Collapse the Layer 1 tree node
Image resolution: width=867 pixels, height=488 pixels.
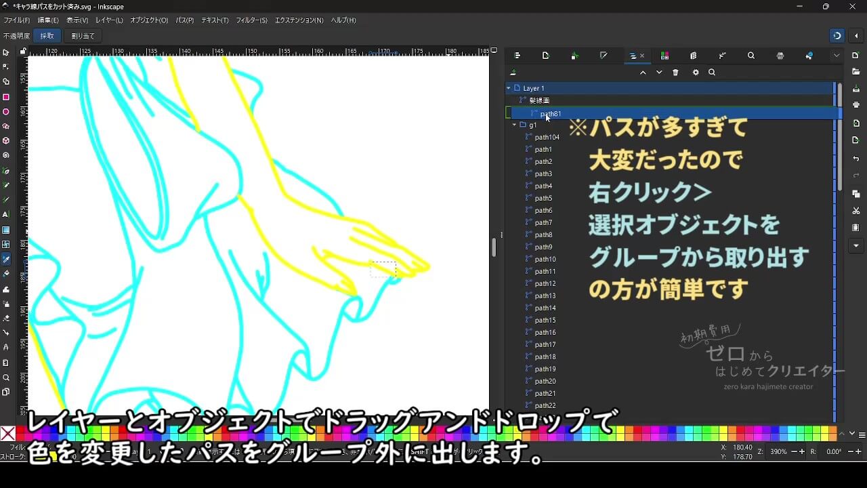[x=509, y=88]
